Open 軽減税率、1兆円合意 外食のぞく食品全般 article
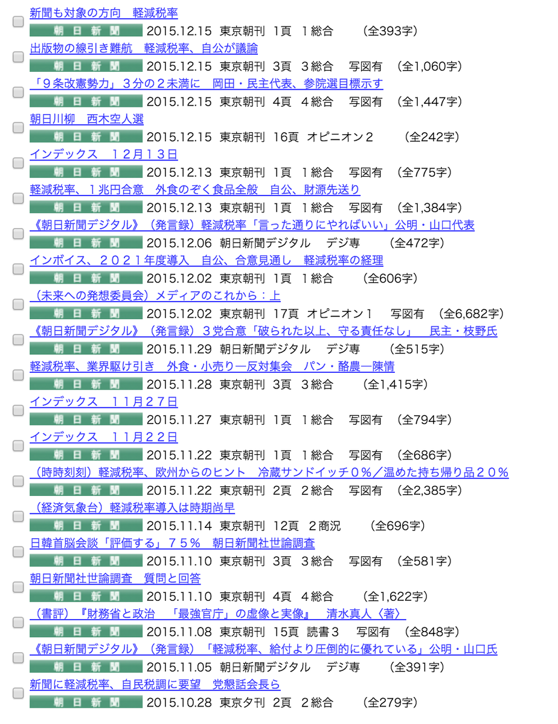This screenshot has width=558, height=724. pos(195,189)
